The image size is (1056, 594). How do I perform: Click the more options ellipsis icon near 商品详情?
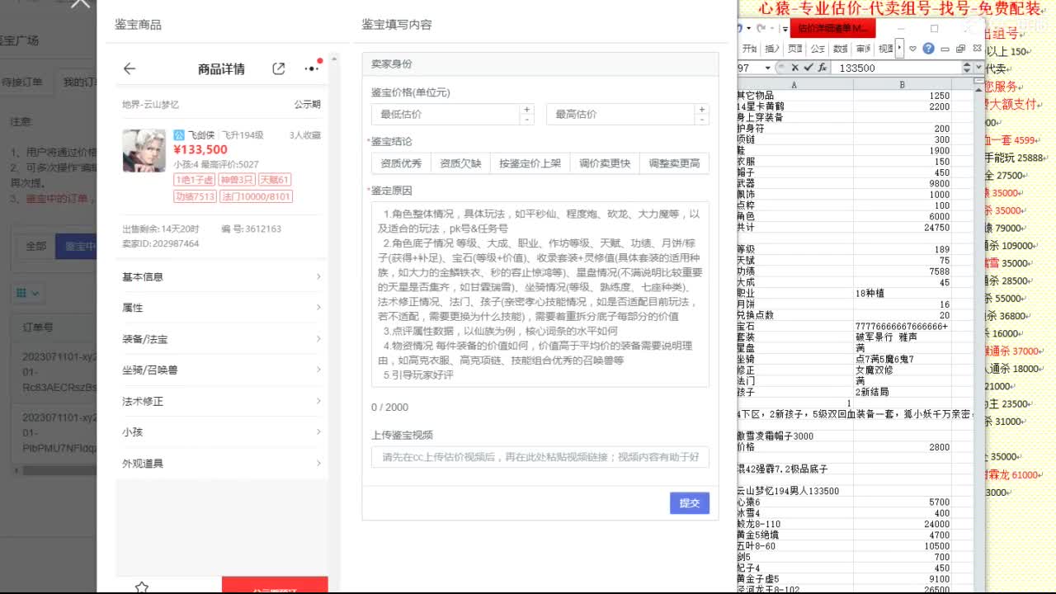click(310, 68)
